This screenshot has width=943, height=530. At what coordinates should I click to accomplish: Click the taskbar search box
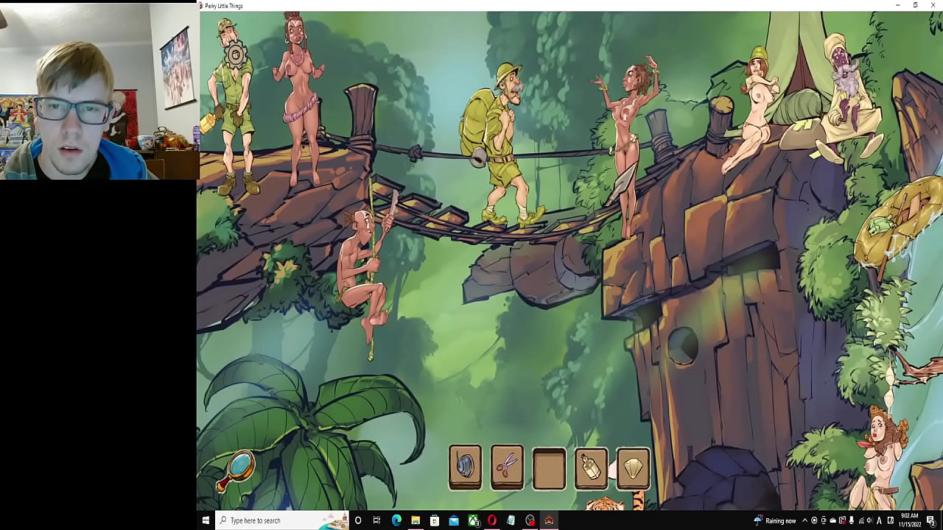click(x=281, y=520)
